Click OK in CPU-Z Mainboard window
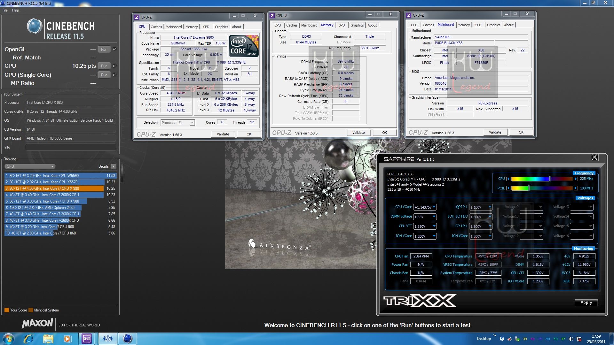The image size is (614, 345). tap(521, 132)
